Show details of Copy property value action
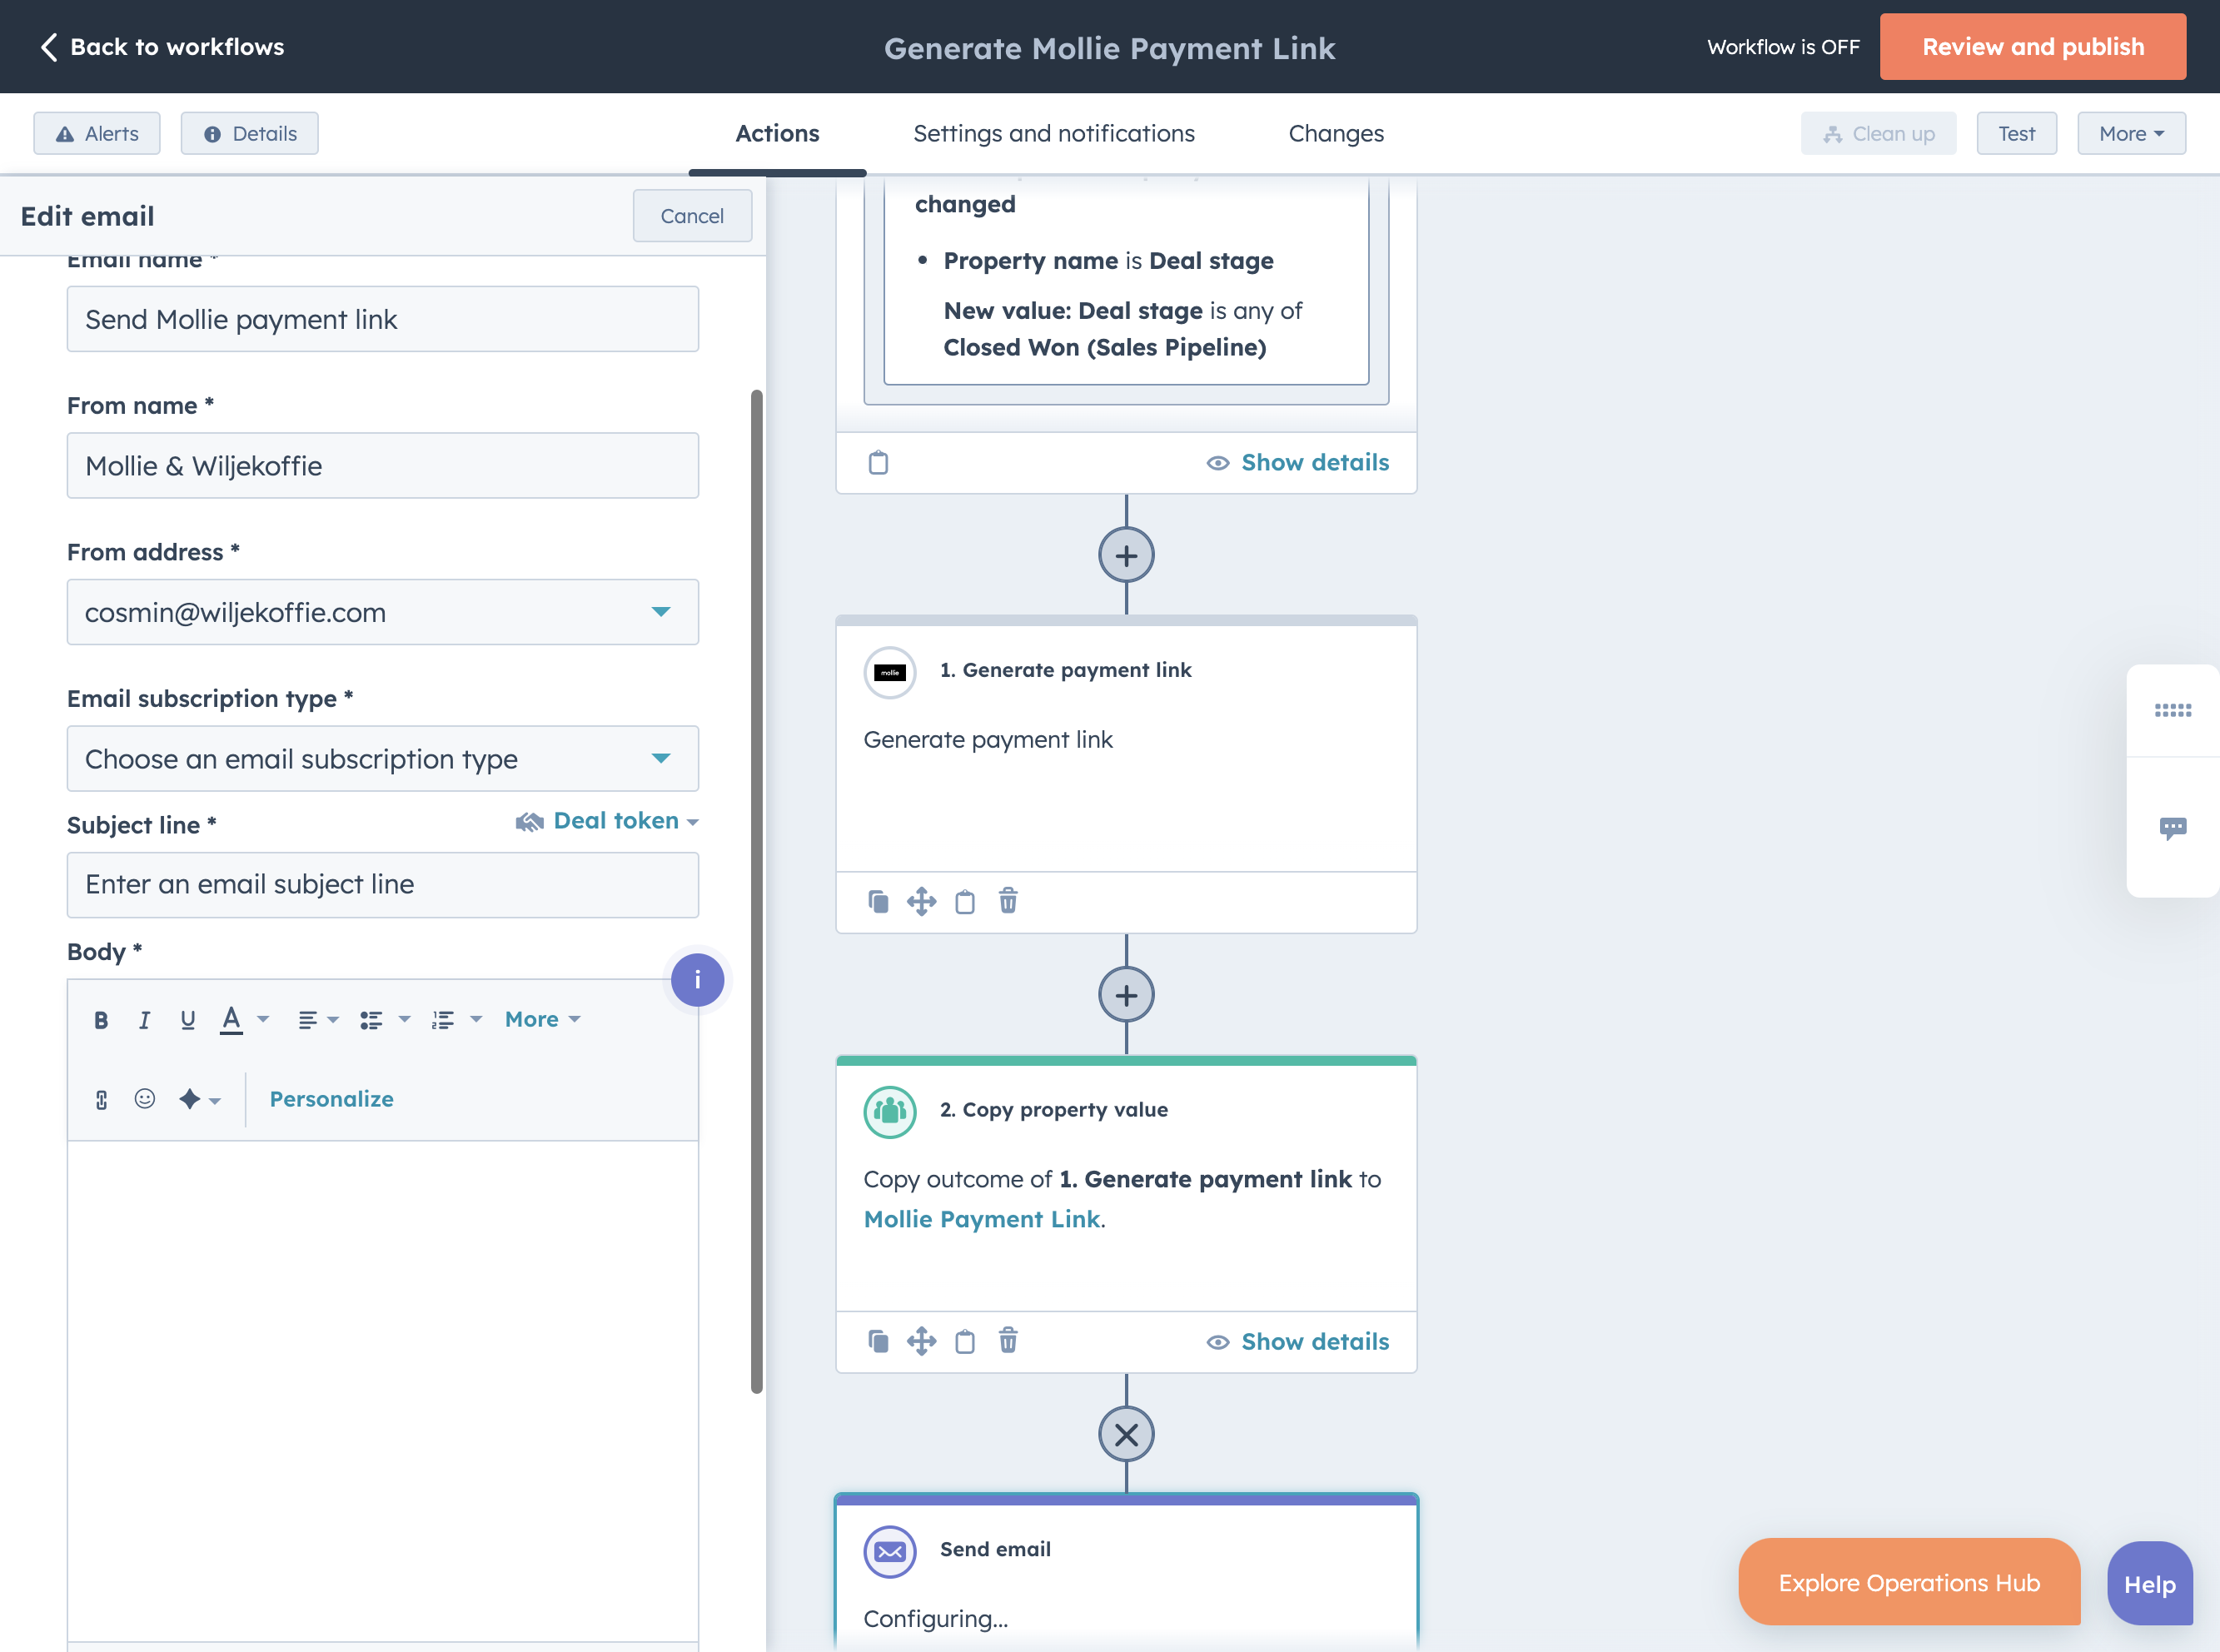Screen dimensions: 2220x1652 tap(1298, 1342)
